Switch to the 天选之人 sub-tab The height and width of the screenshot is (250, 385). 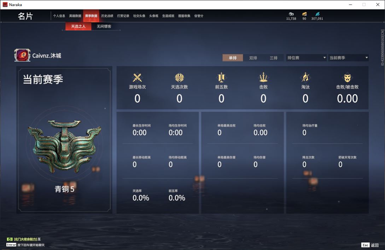[x=78, y=26]
